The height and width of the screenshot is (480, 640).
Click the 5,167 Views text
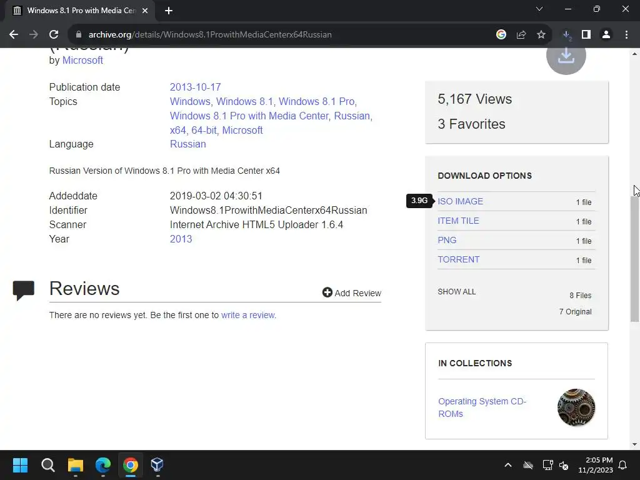tap(475, 99)
